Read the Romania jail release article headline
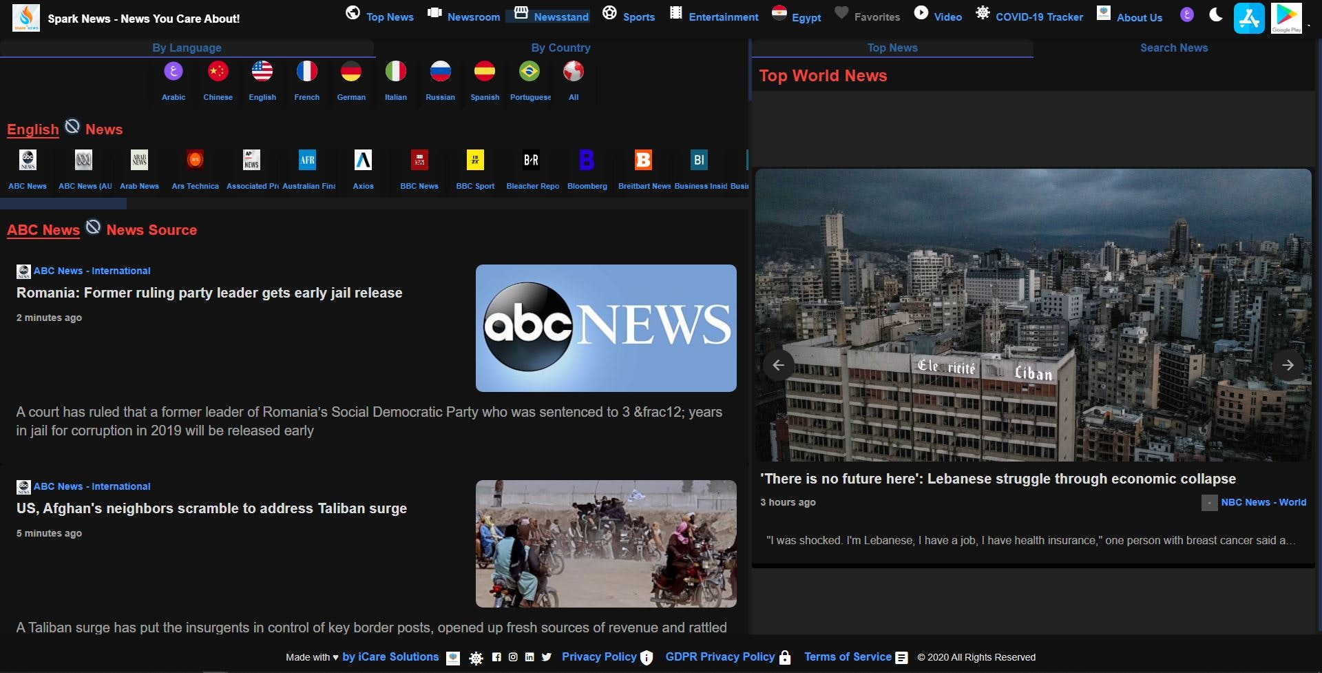1322x673 pixels. tap(209, 293)
